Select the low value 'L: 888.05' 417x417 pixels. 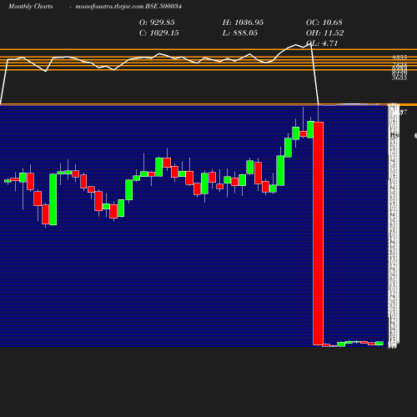[x=240, y=33]
